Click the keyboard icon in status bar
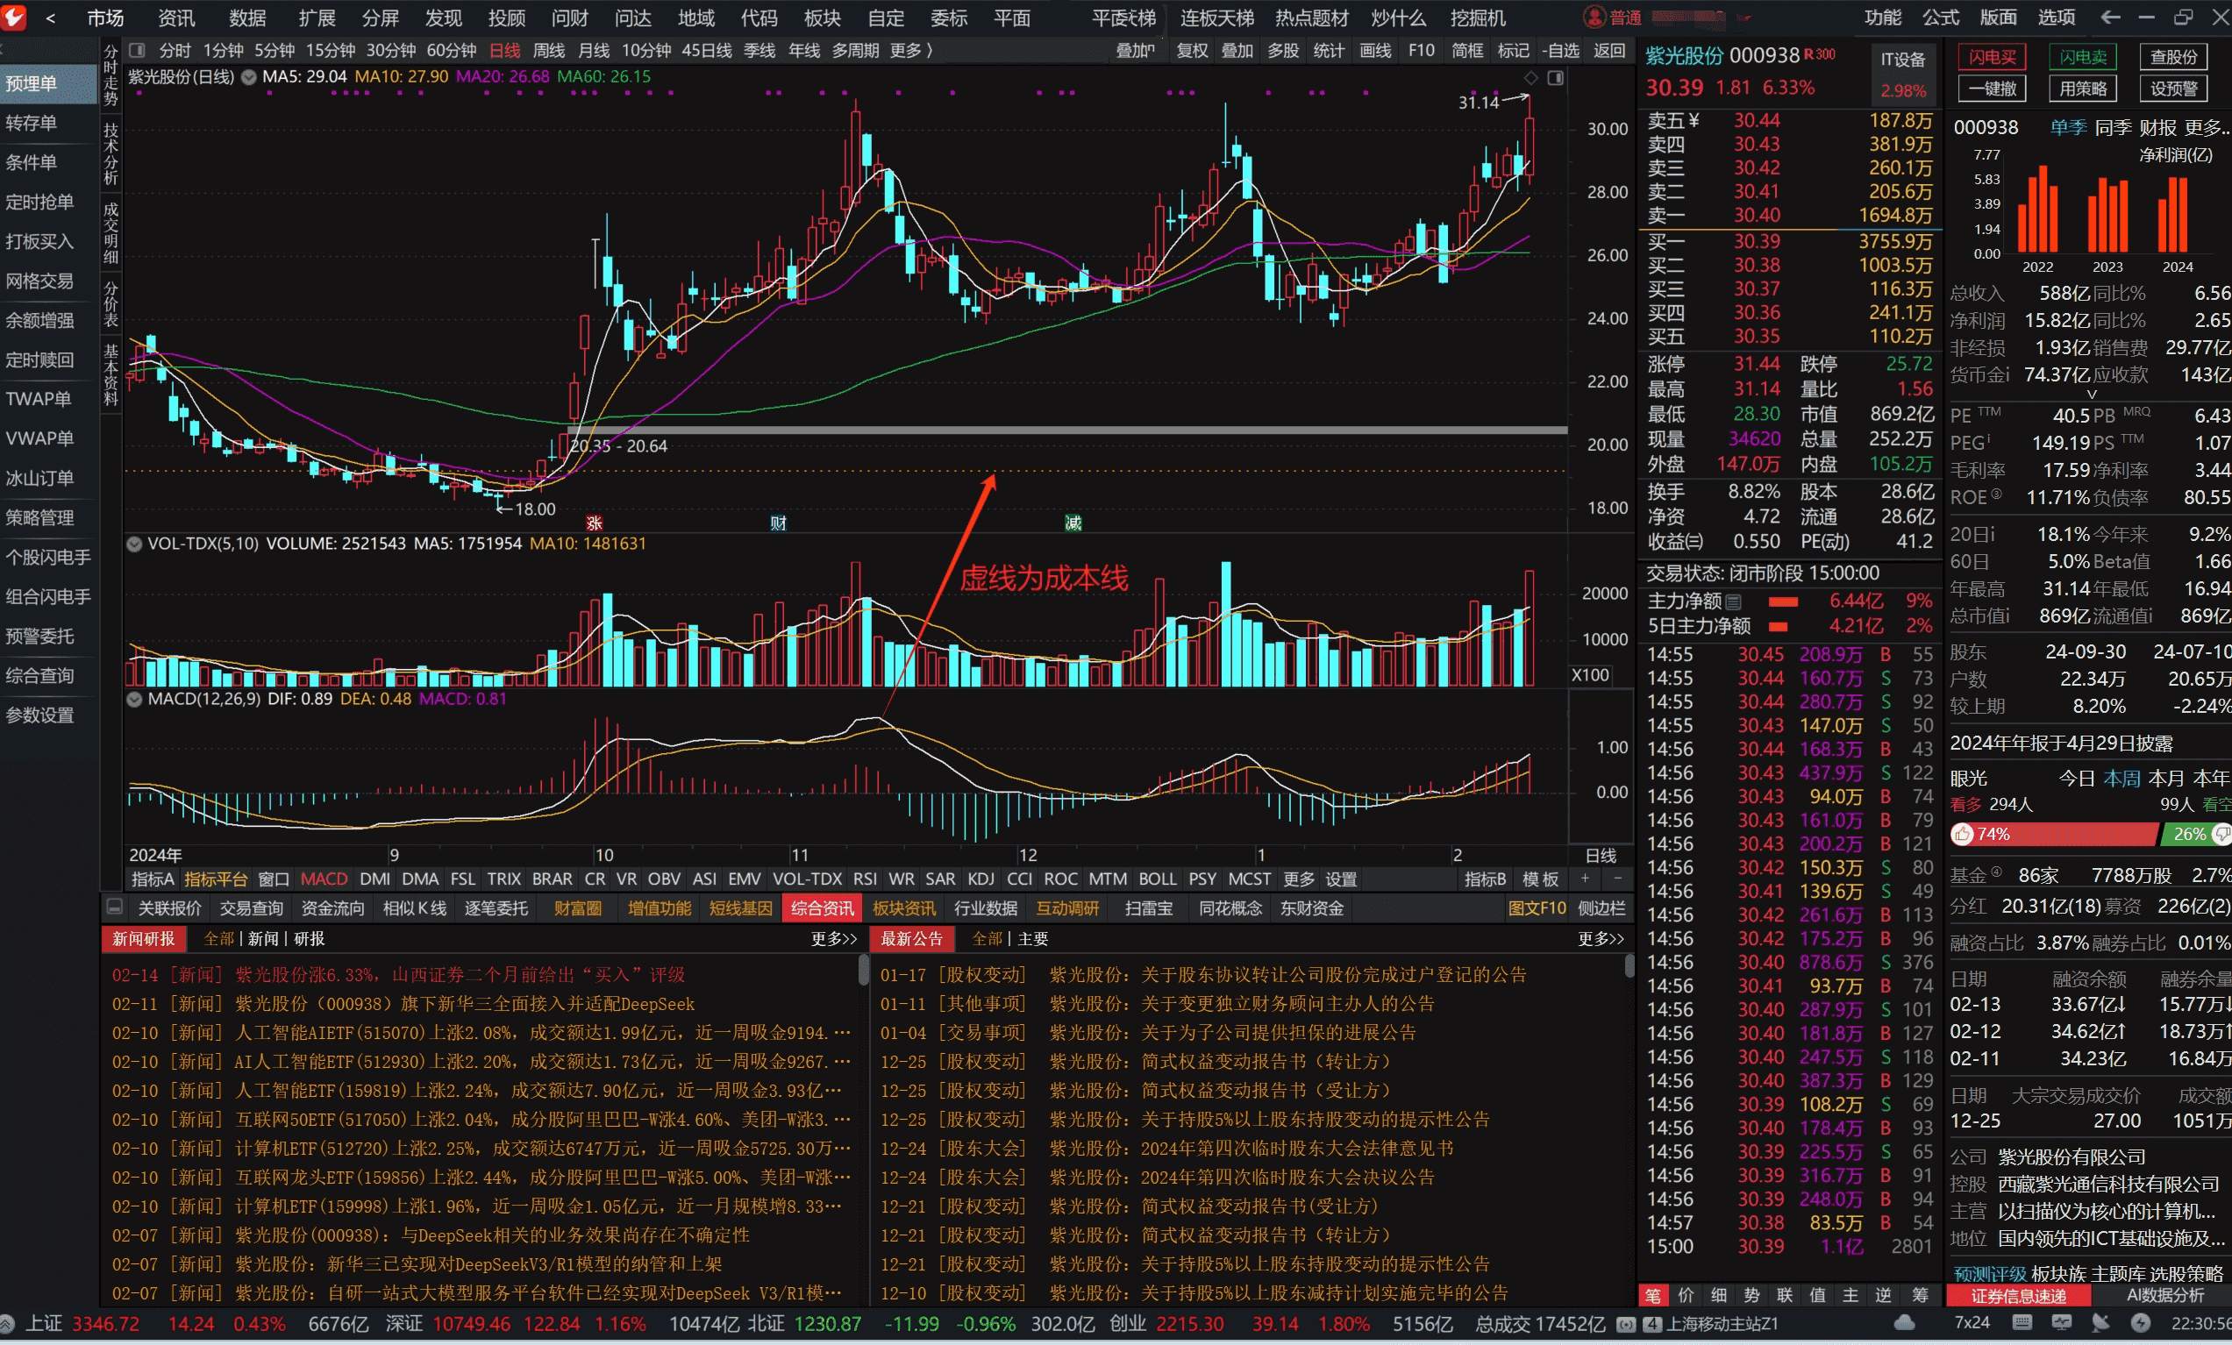2232x1345 pixels. coord(2022,1324)
